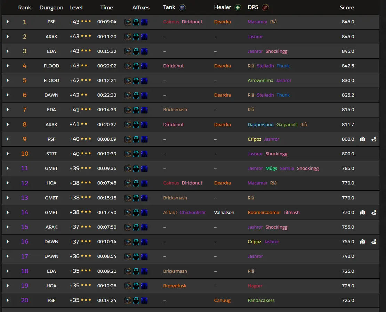The width and height of the screenshot is (386, 312).
Task: Open Boomercoomer's character link
Action: pos(264,212)
